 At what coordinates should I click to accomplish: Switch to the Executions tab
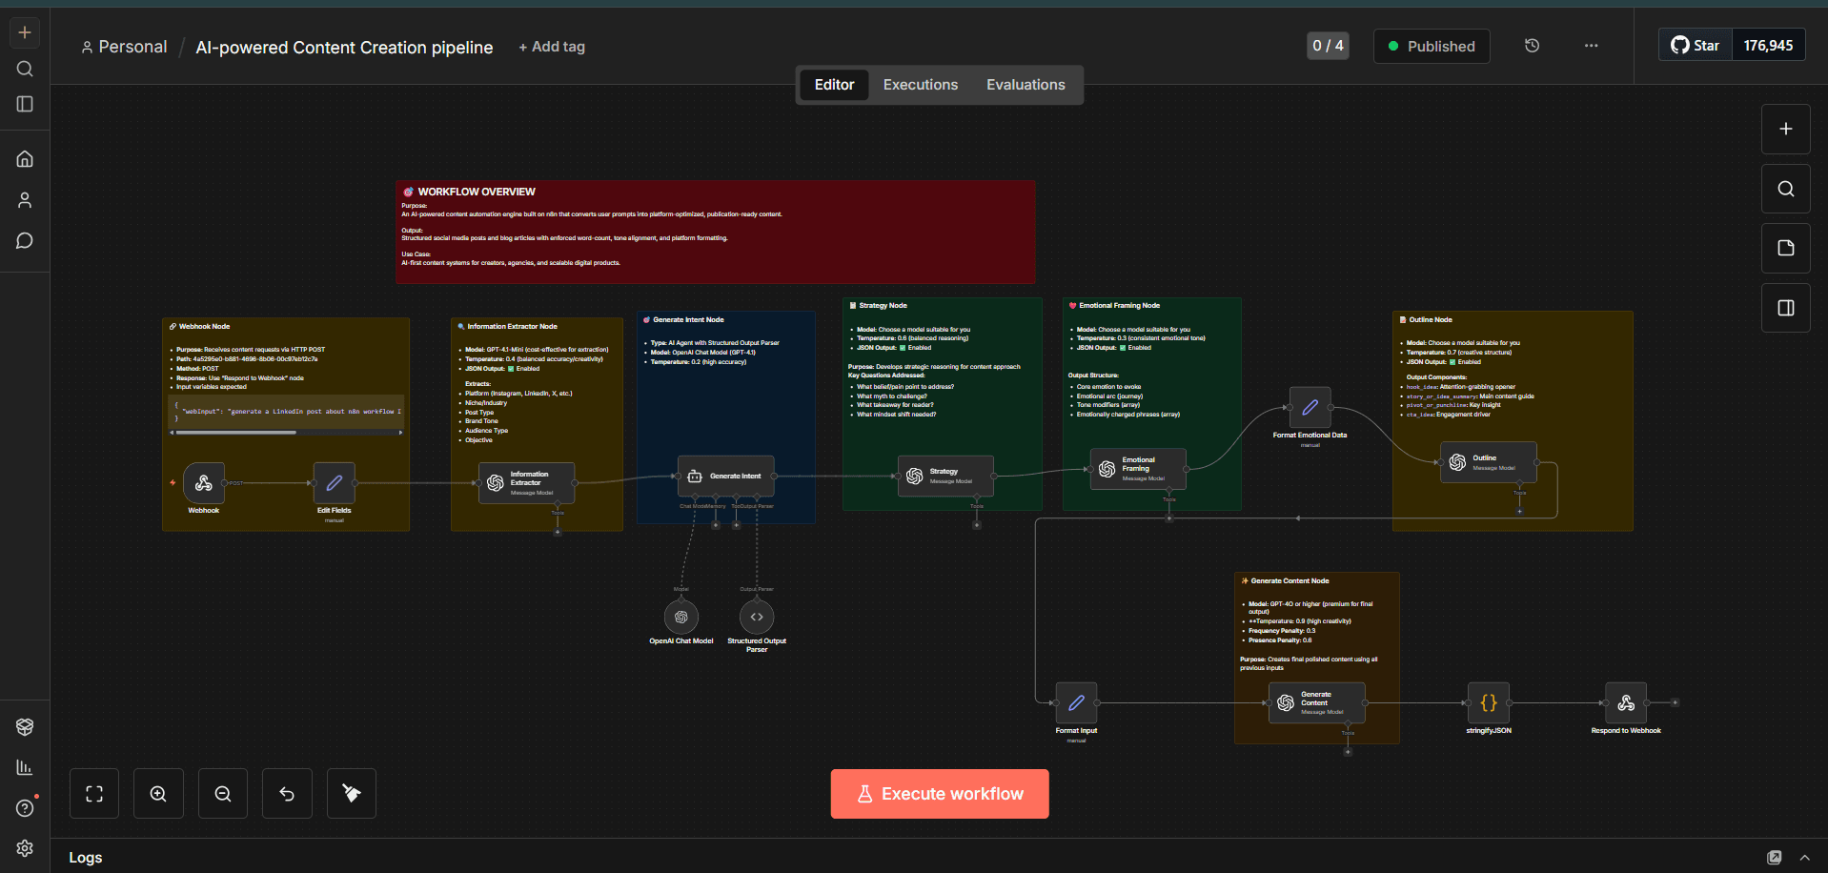click(921, 85)
